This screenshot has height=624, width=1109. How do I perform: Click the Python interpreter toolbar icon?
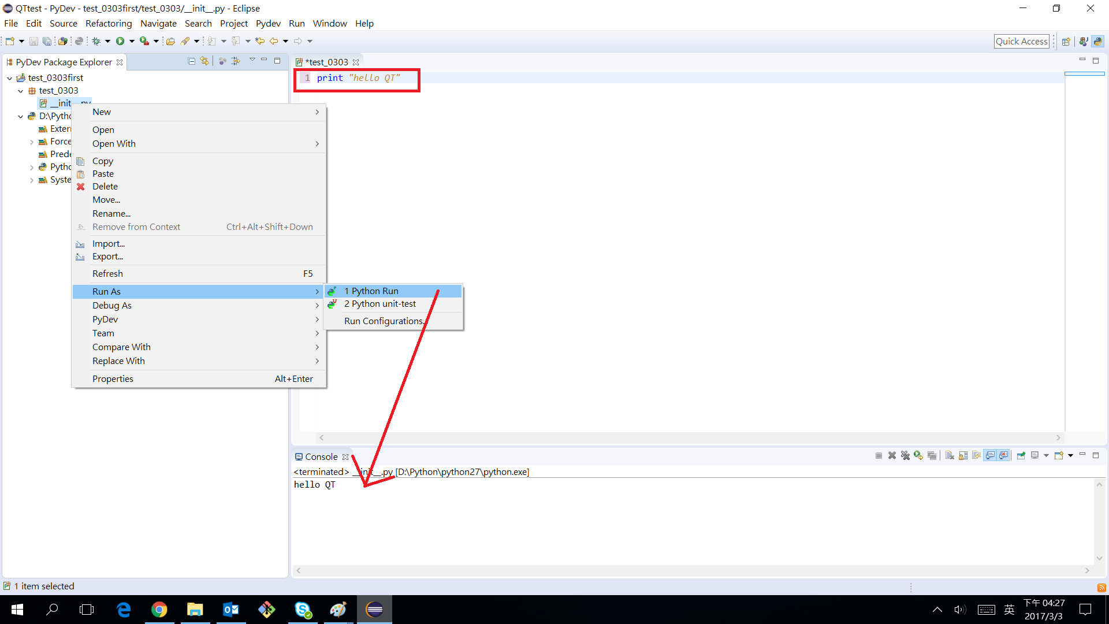79,41
